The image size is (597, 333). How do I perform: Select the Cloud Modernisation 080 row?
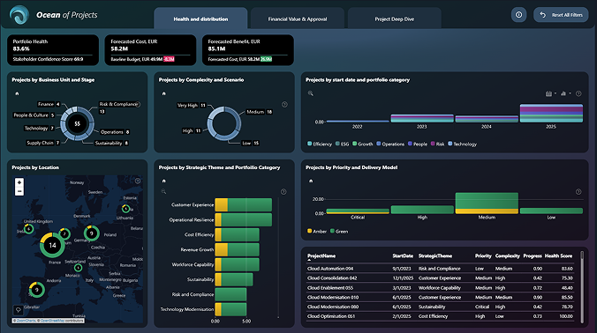pyautogui.click(x=440, y=307)
